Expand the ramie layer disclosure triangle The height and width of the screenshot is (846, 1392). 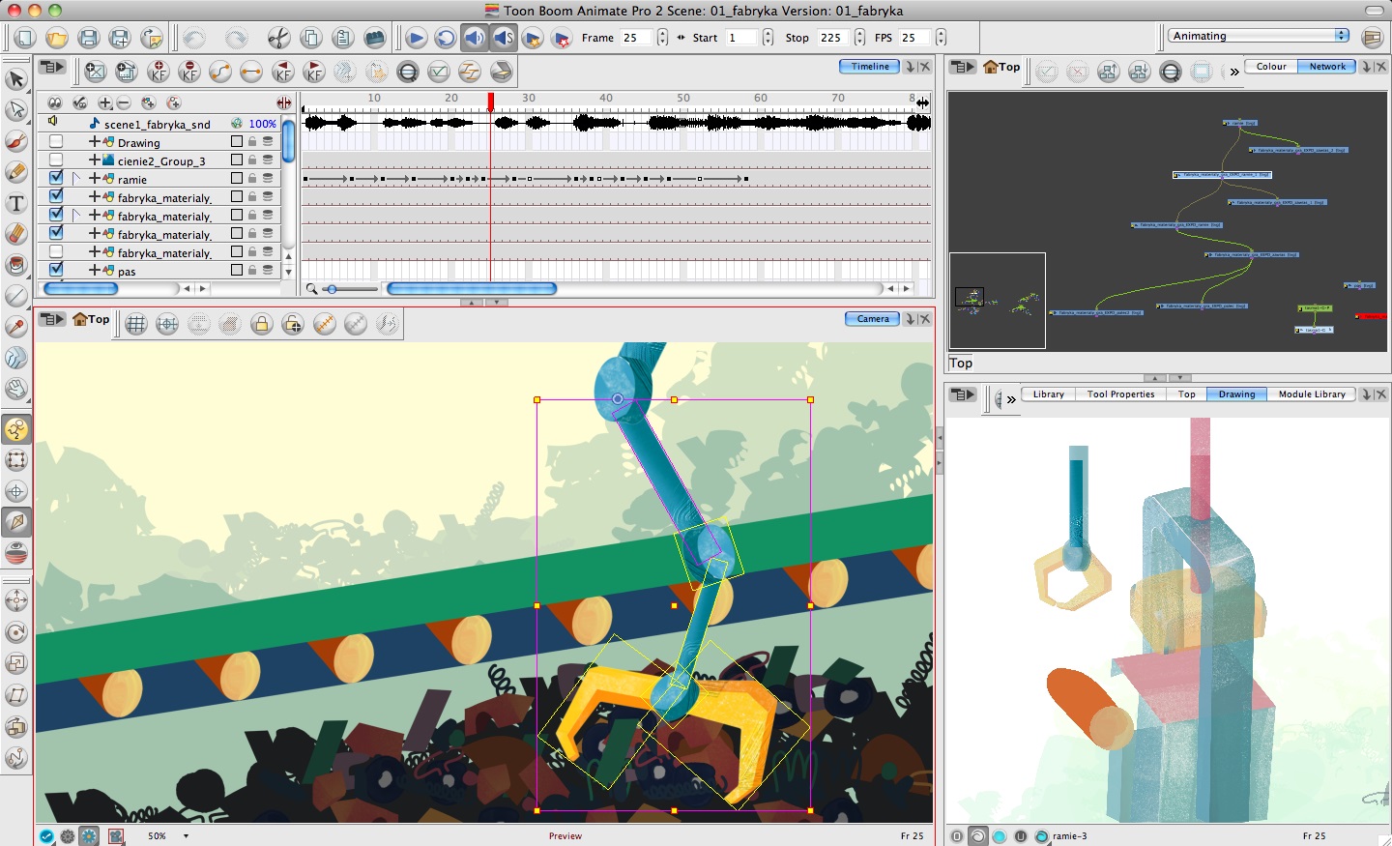pos(75,179)
